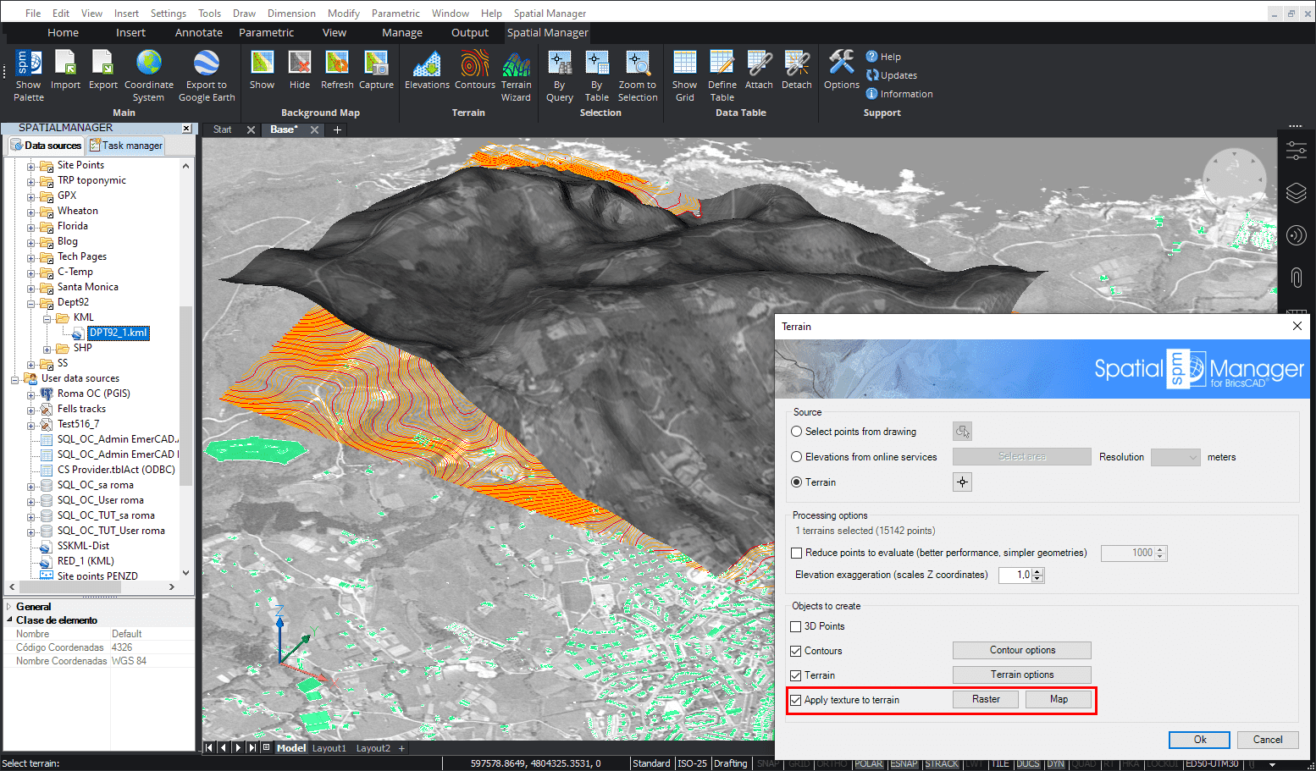Expand the SHP subfolder
This screenshot has width=1316, height=771.
pos(47,349)
